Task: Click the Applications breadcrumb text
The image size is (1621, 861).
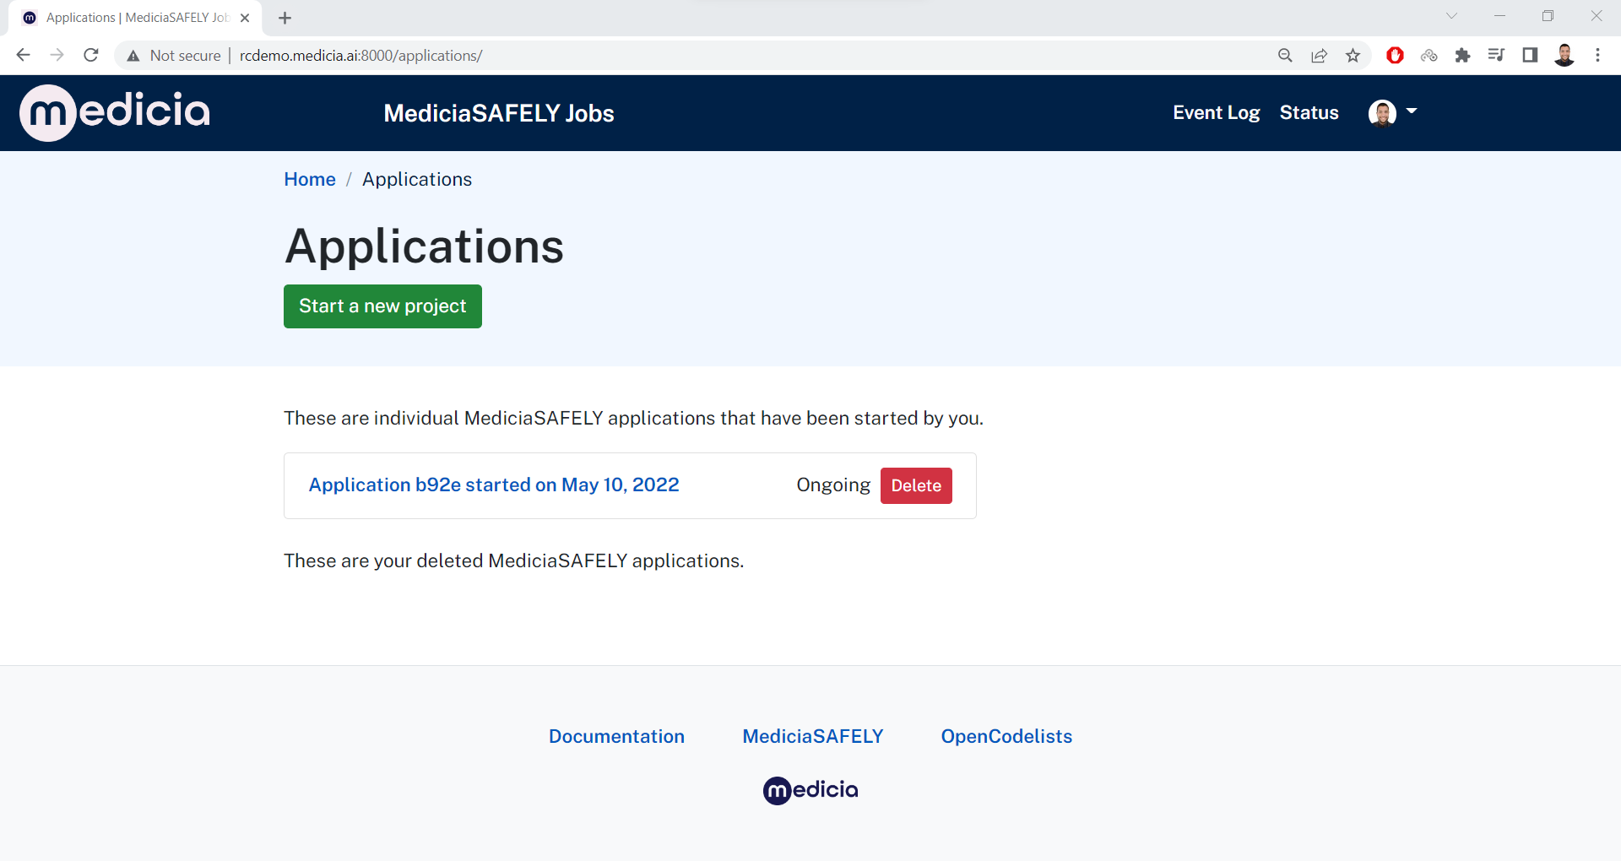Action: coord(417,179)
